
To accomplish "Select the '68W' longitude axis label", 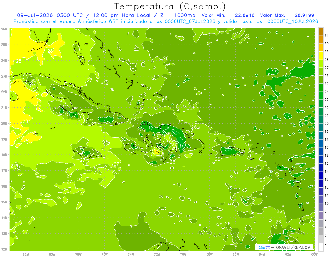I will pyautogui.click(x=209, y=254).
